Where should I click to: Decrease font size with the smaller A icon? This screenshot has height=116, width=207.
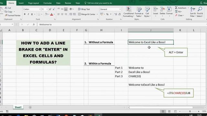(54, 9)
